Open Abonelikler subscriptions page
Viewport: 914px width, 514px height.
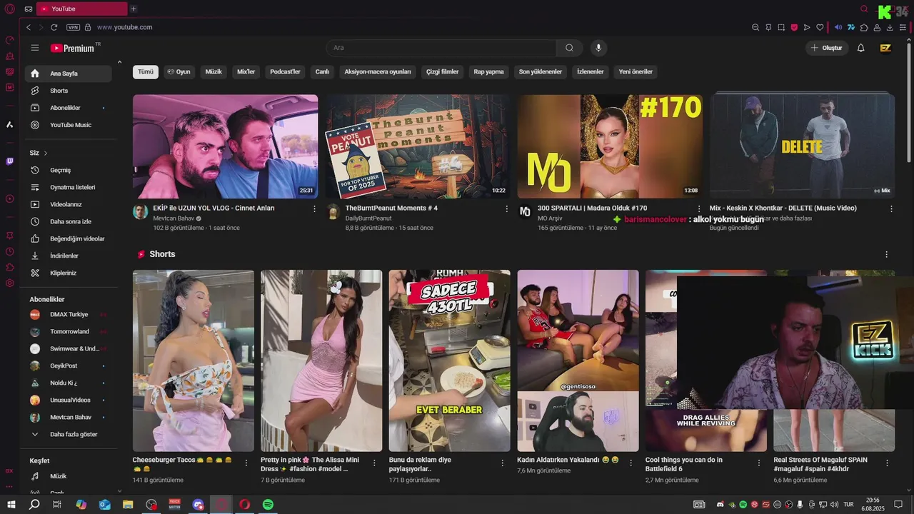click(x=68, y=108)
